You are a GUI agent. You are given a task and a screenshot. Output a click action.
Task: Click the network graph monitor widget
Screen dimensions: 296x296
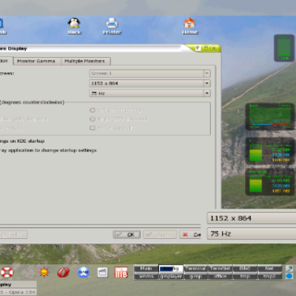tap(270, 116)
